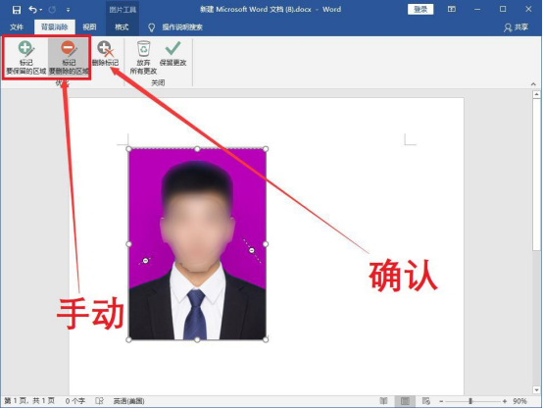Click 第 1 页，共 1 页 in status bar
The image size is (543, 409).
pyautogui.click(x=29, y=401)
